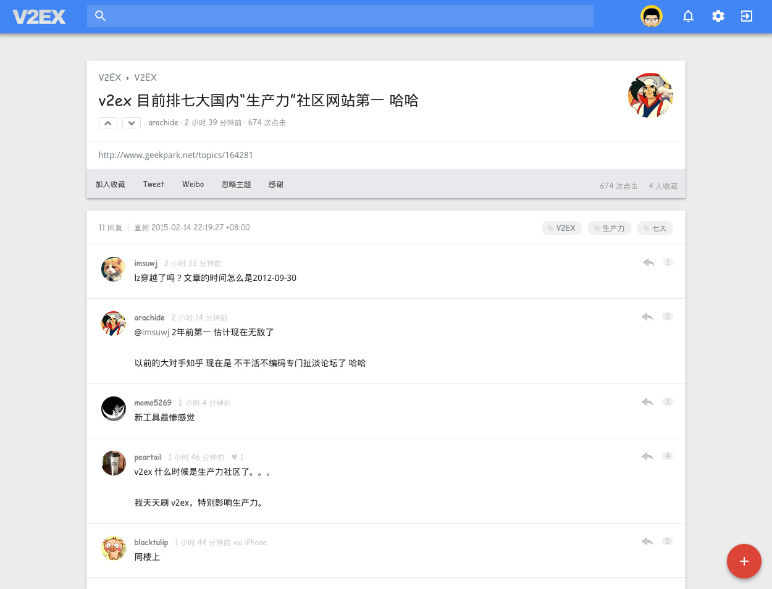Click the text '同楼上'

click(148, 558)
